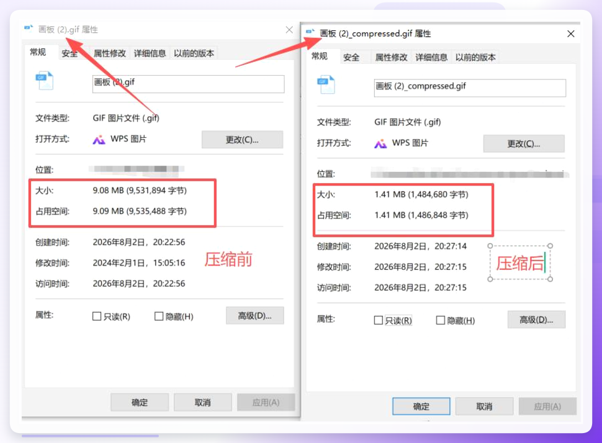Click 文件类型 value in left window

[x=126, y=118]
